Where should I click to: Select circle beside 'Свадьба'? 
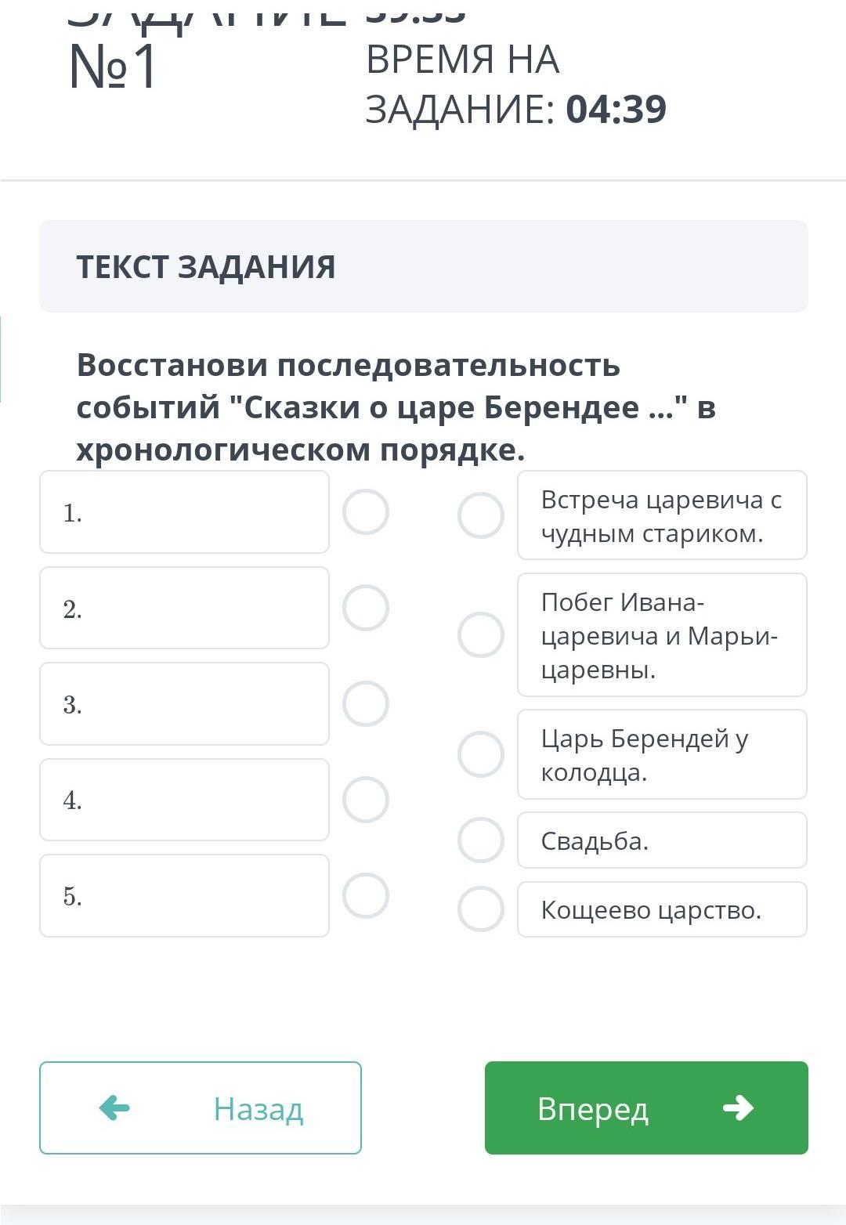[481, 840]
